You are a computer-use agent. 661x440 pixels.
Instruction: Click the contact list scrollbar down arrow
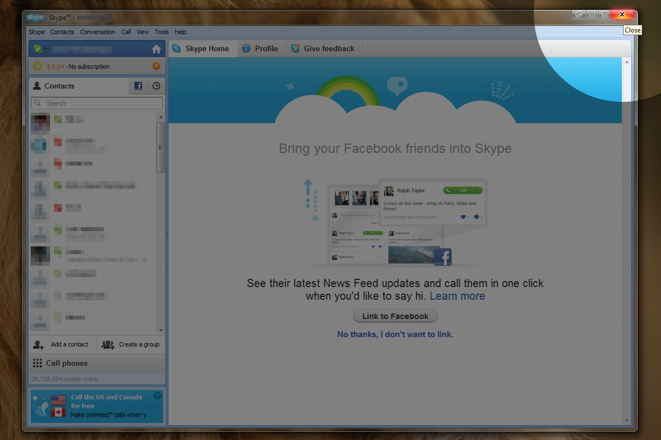pos(161,330)
